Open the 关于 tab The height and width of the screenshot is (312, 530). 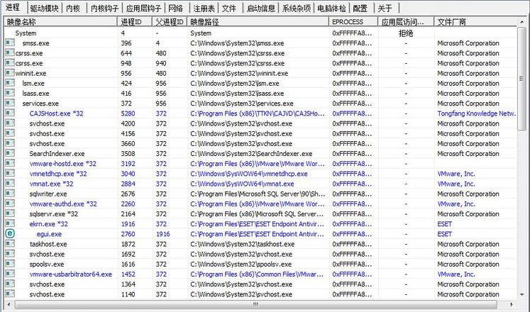pos(385,8)
